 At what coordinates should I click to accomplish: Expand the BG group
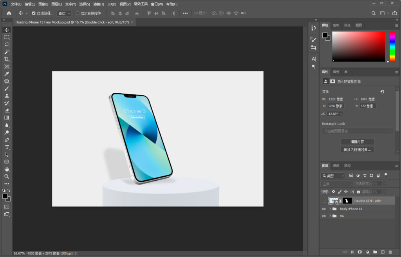[x=330, y=216]
